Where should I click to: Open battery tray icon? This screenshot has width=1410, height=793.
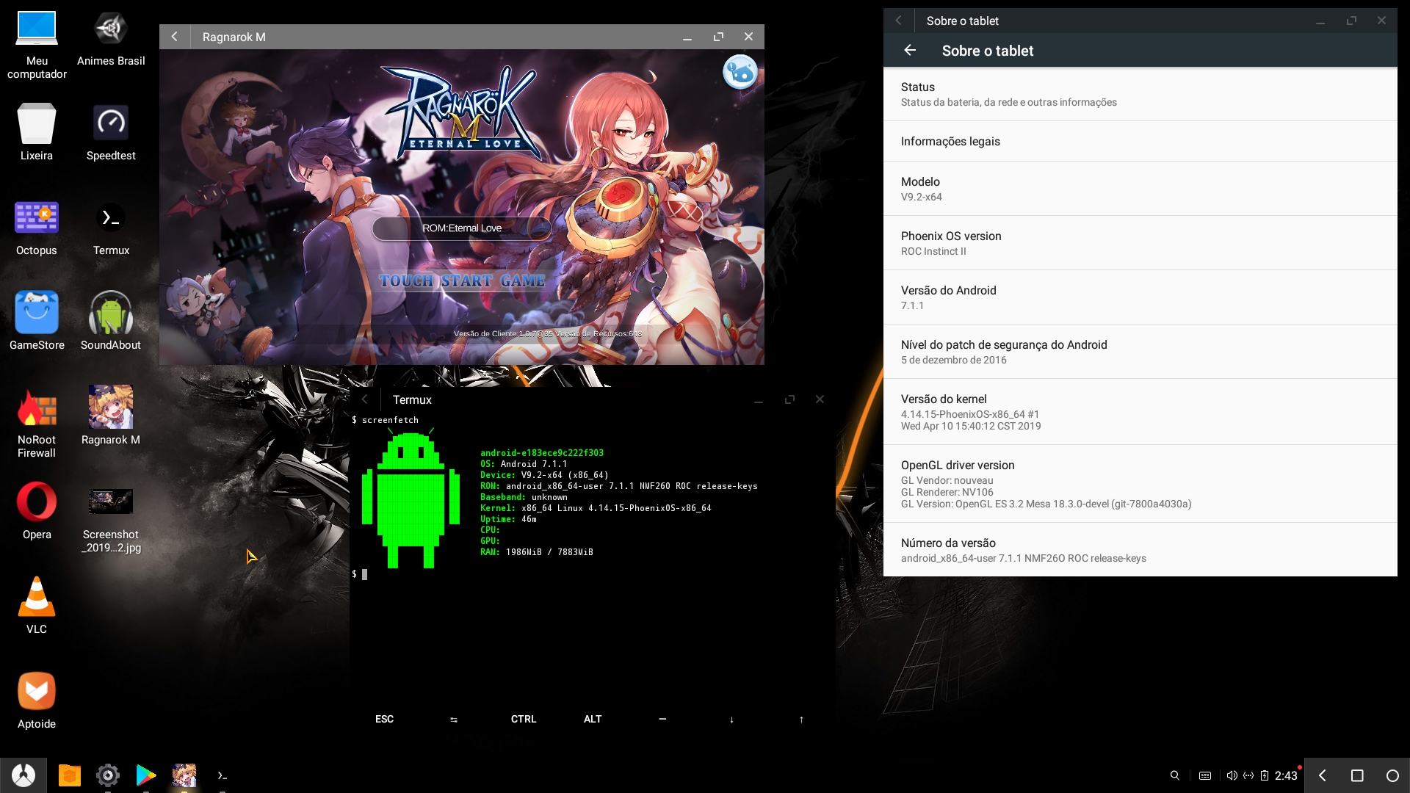coord(1265,775)
